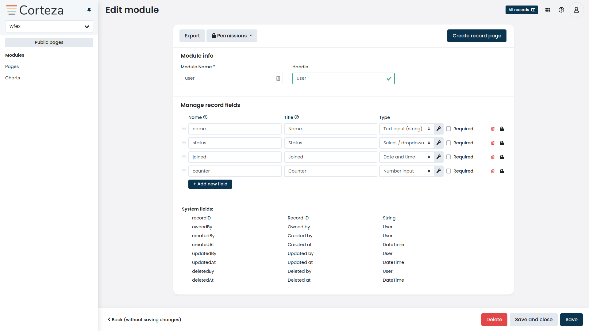
Task: Click the 'Updated at' system field title
Action: point(300,262)
